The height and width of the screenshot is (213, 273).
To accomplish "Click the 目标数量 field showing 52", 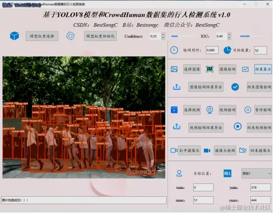I will (261, 50).
